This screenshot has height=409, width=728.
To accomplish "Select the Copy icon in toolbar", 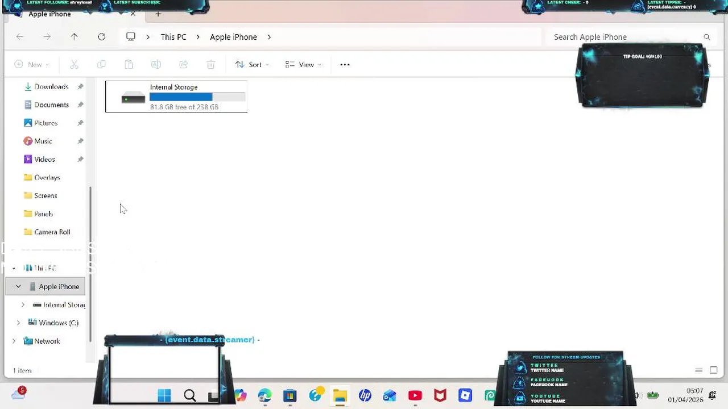I will pyautogui.click(x=101, y=65).
